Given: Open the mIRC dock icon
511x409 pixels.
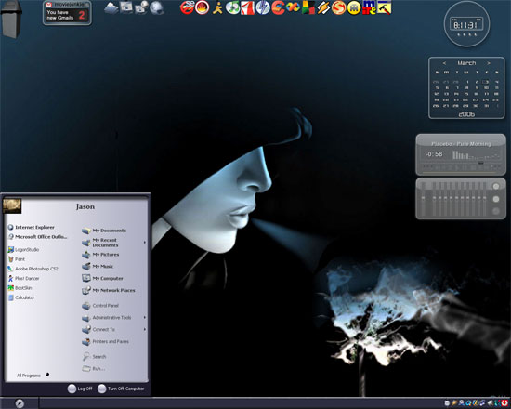Looking at the screenshot, I should [369, 7].
